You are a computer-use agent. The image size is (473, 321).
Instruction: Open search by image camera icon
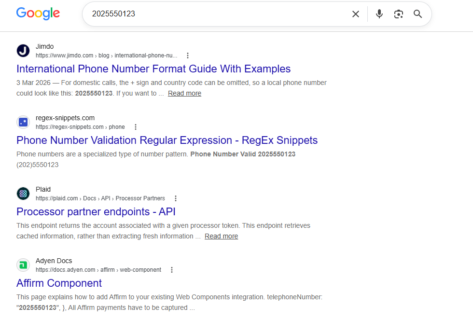click(399, 14)
